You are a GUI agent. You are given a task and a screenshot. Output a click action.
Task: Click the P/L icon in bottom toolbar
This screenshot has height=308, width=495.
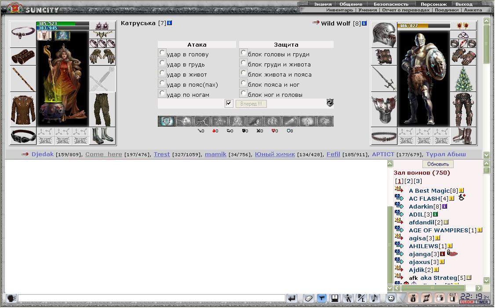click(361, 298)
